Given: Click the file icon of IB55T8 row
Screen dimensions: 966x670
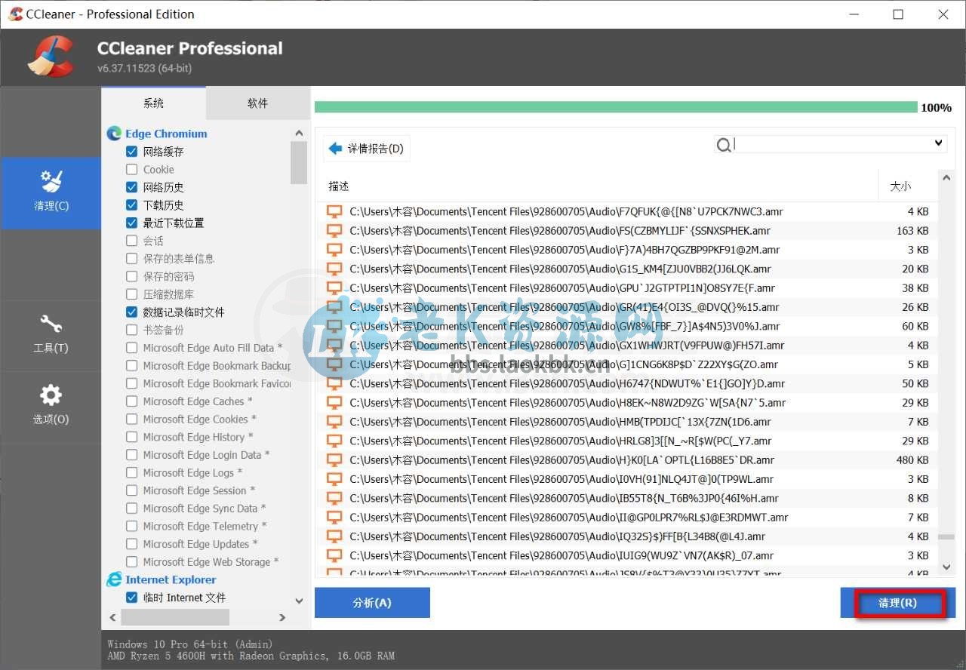Looking at the screenshot, I should coord(334,498).
